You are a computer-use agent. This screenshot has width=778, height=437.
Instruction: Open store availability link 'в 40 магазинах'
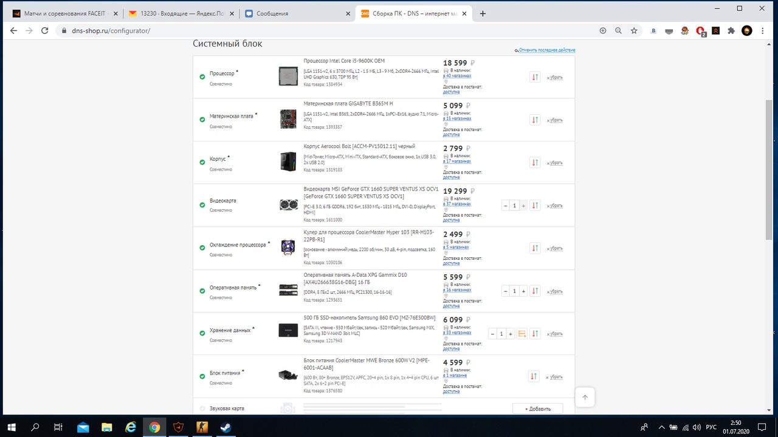457,76
